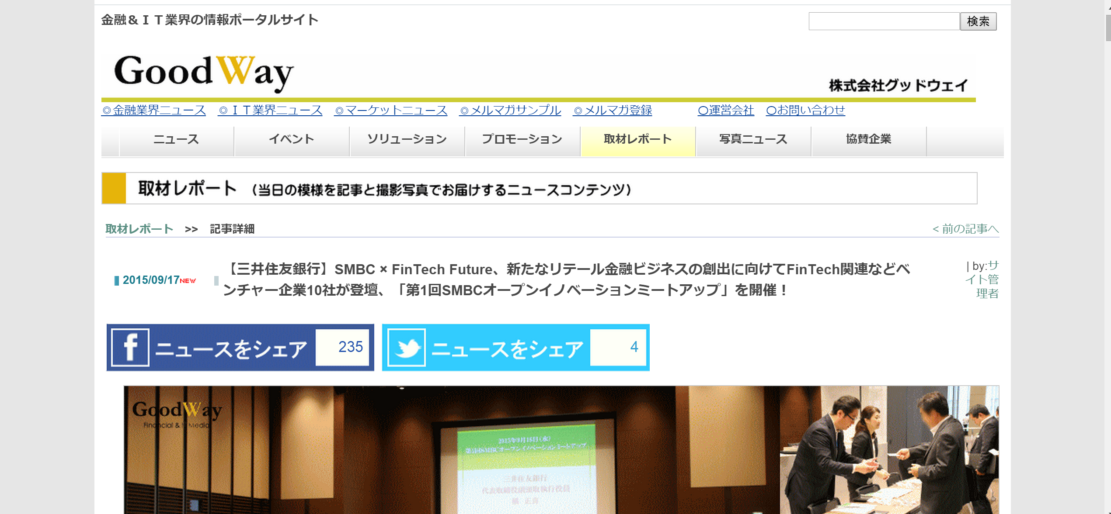Open お問い合わせ link
Screen dimensions: 1111x514
(x=805, y=110)
